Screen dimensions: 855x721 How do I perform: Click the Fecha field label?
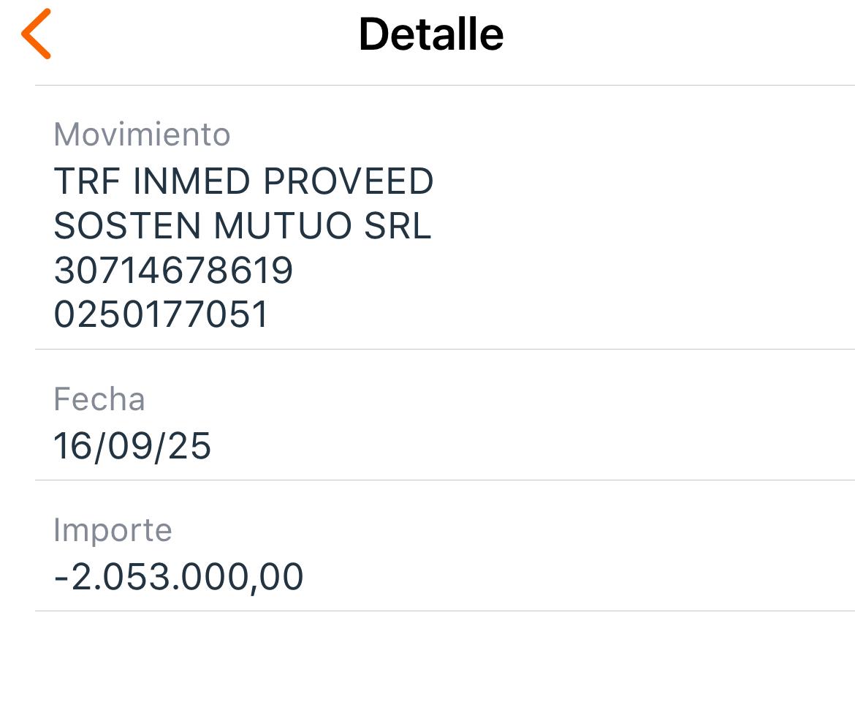pos(99,399)
